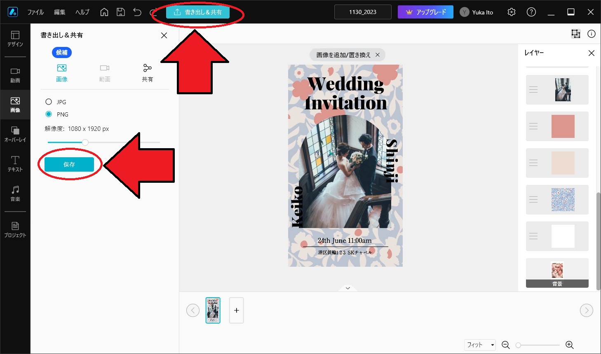
Task: Open the ヘルプ menu
Action: [x=82, y=12]
